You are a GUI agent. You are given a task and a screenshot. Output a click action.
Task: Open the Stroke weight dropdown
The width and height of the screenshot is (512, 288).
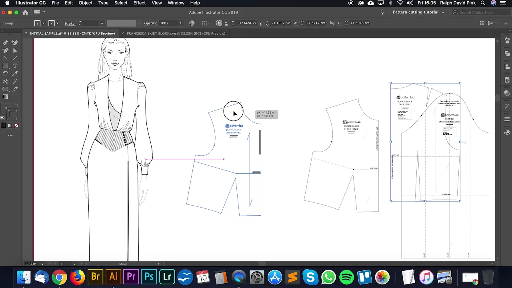click(x=102, y=23)
